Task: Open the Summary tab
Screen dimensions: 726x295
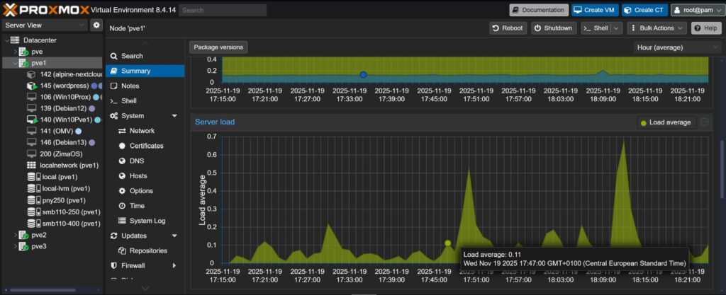Action: (x=135, y=71)
